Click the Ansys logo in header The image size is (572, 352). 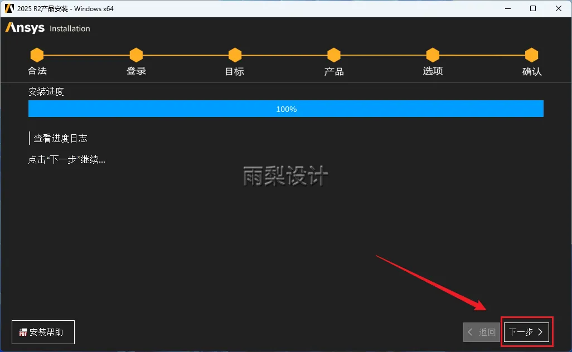pos(25,28)
